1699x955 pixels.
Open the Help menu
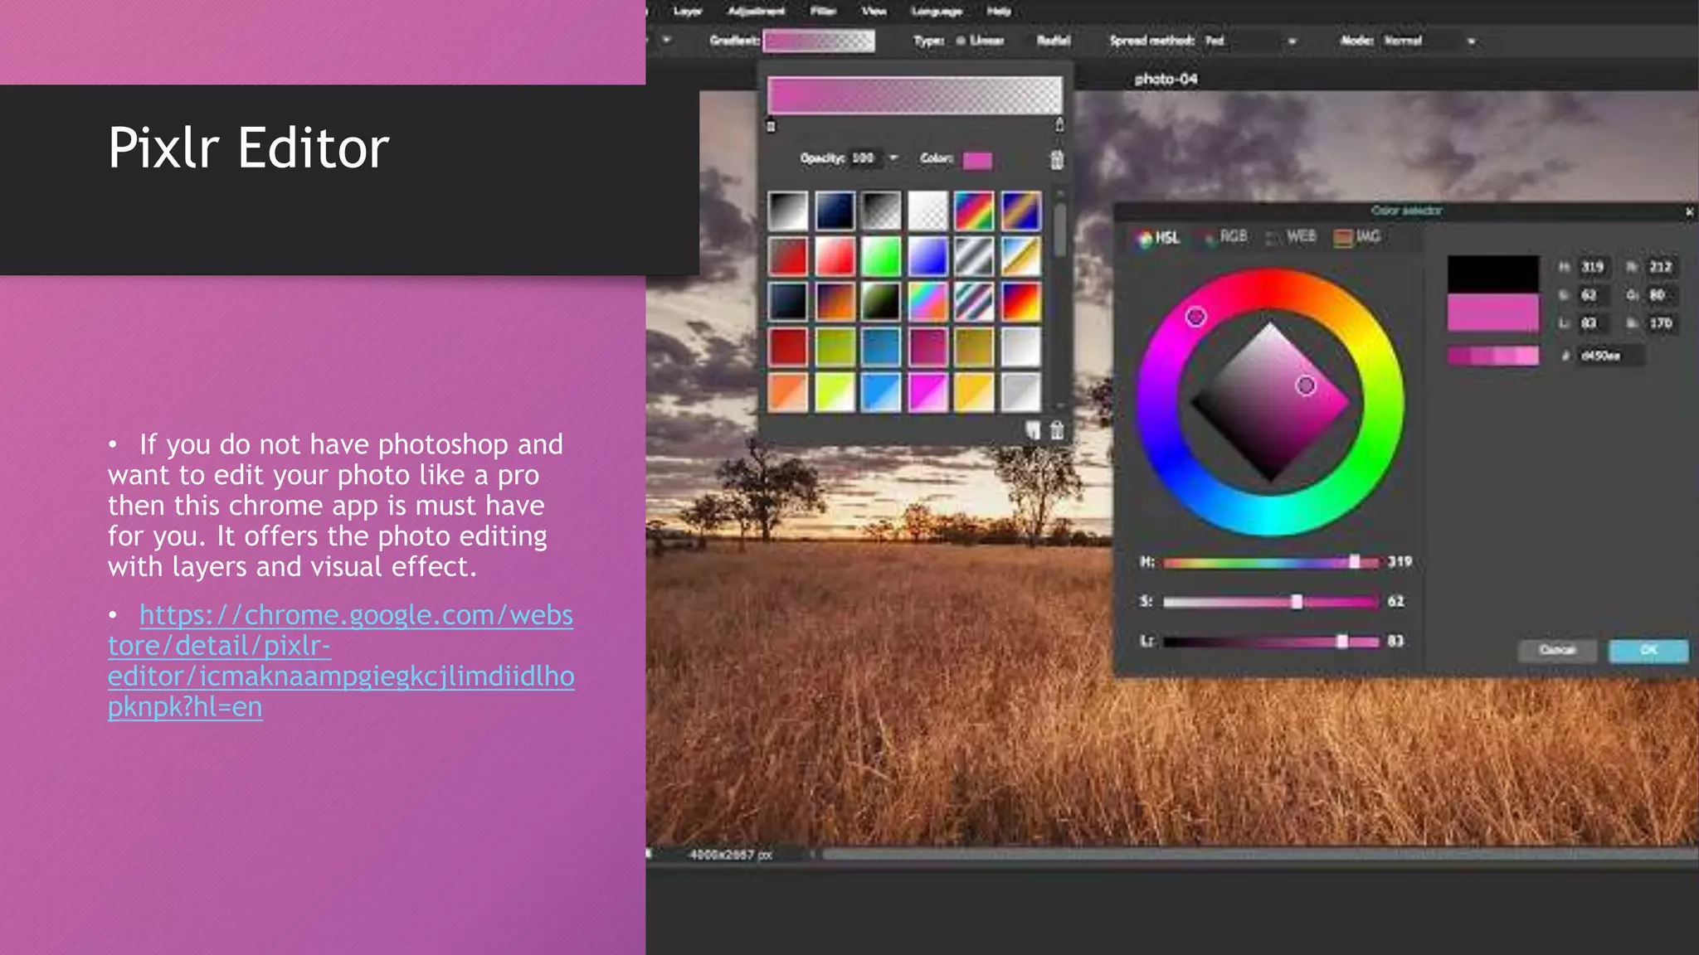pyautogui.click(x=999, y=12)
